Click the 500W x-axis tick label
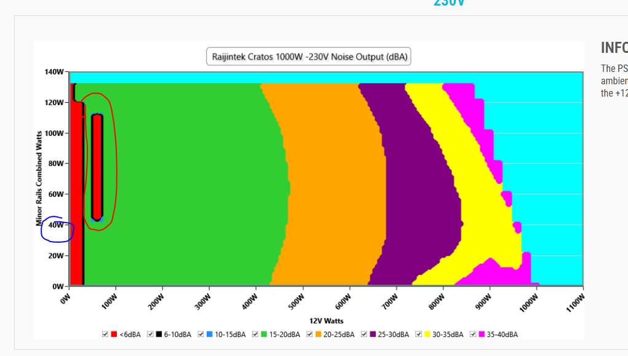This screenshot has width=628, height=356. click(296, 301)
